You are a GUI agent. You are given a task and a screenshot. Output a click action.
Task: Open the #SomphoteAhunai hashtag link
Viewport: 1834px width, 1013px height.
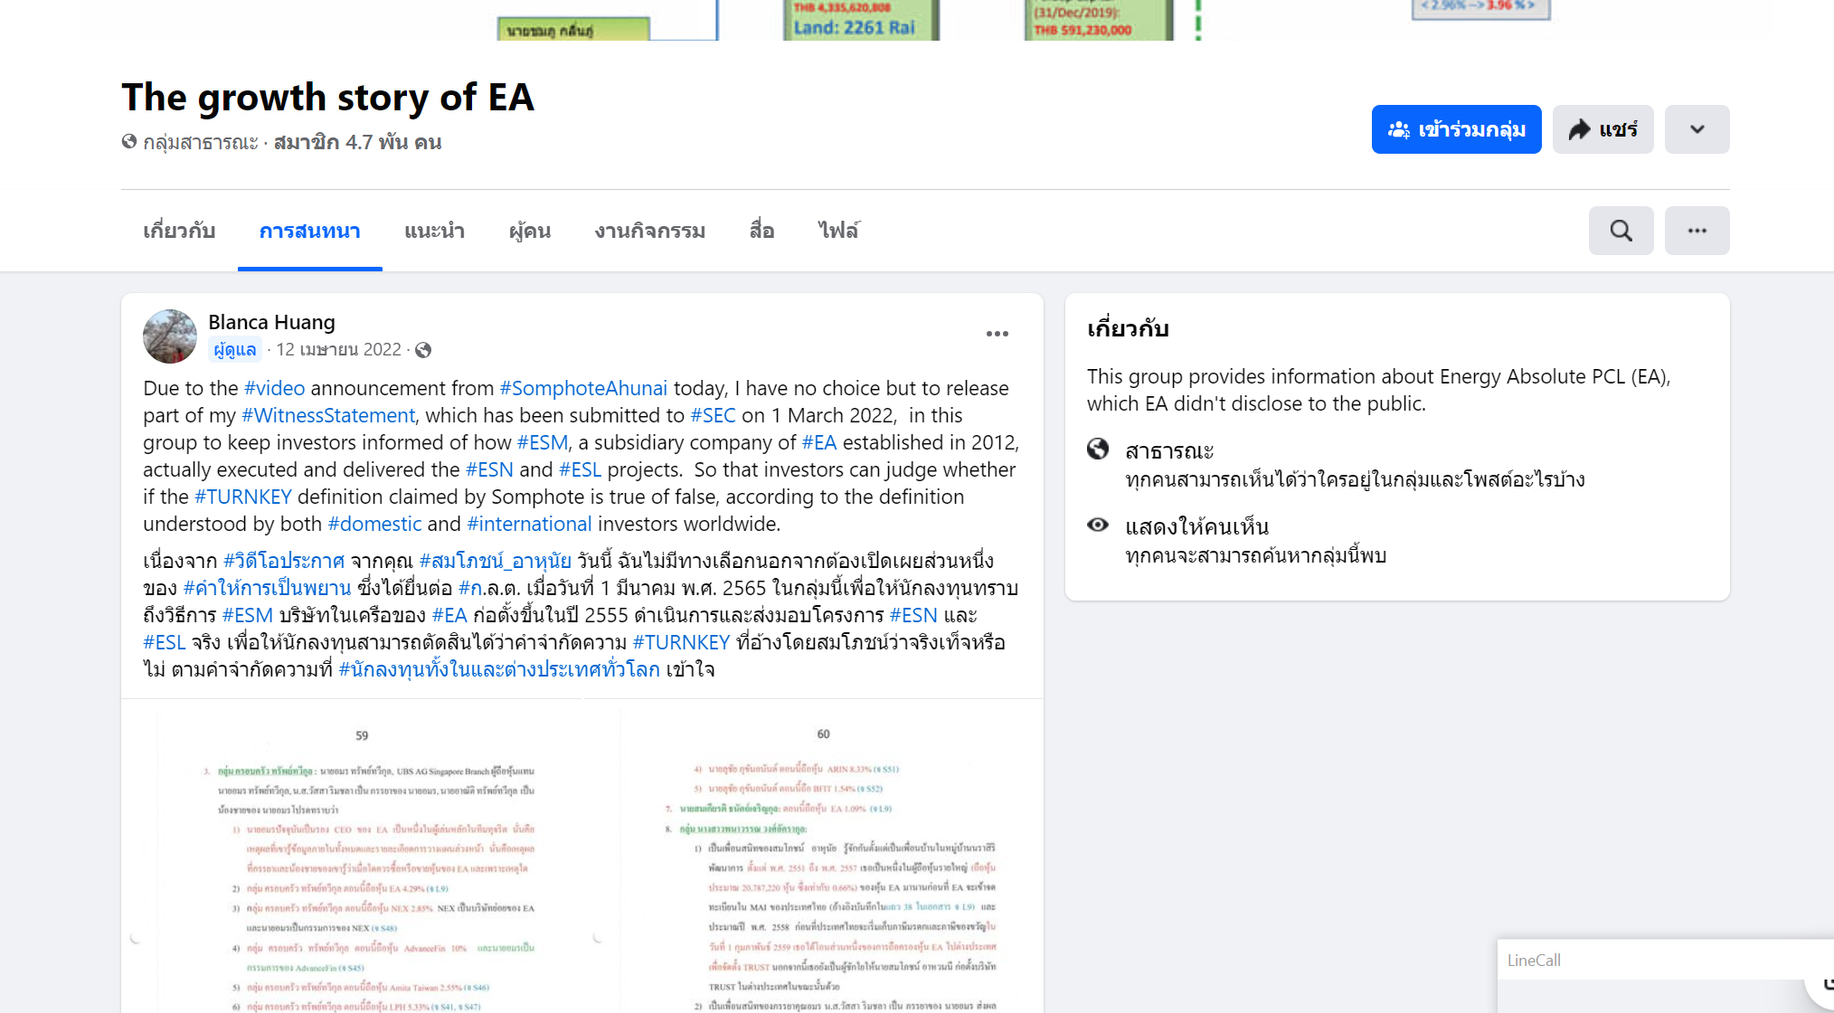click(582, 388)
